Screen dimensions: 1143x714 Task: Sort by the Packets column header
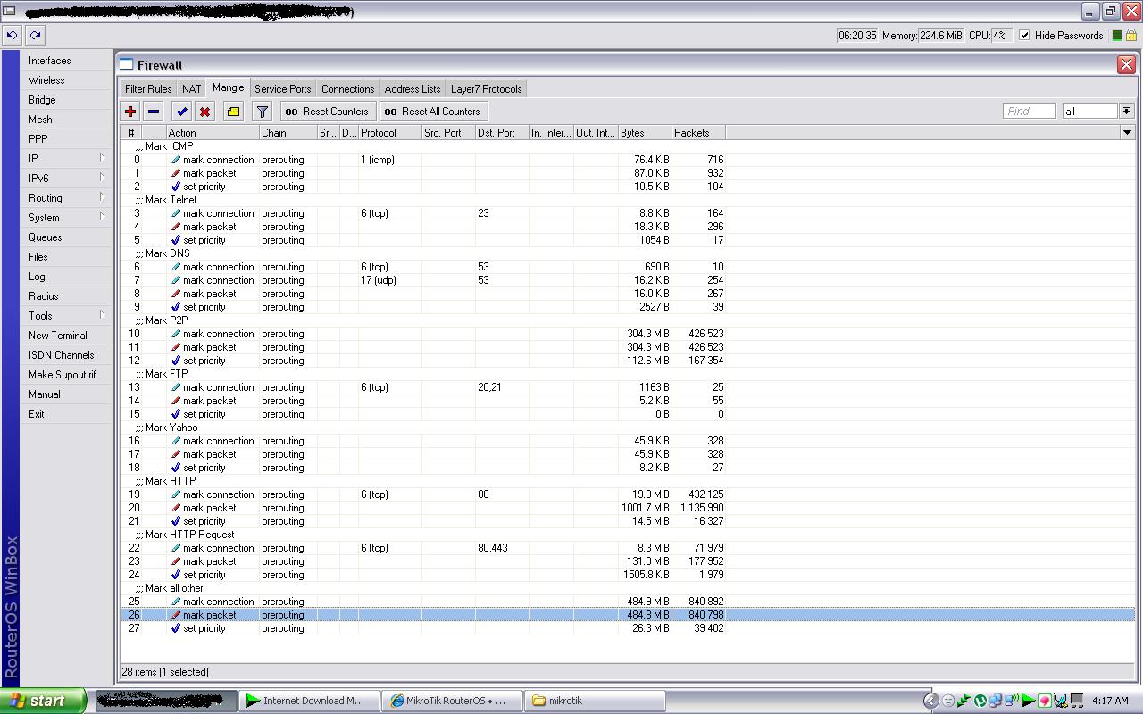[x=698, y=132]
